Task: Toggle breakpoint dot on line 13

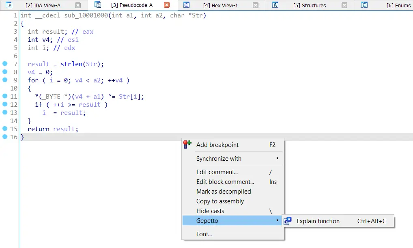Action: point(5,112)
